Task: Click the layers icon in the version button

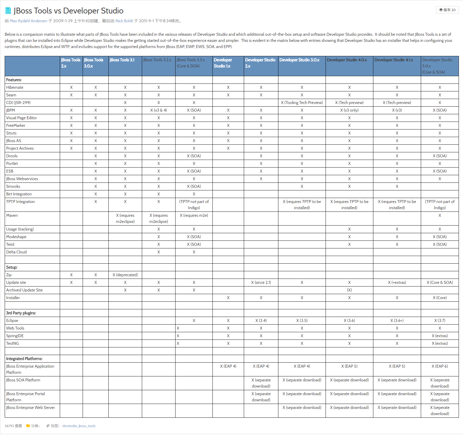Action: pyautogui.click(x=441, y=10)
